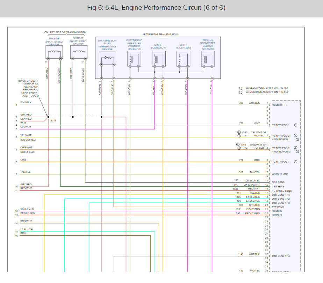
Task: Select the Transmission Fluid Temperature Sensor symbol
Action: point(107,58)
